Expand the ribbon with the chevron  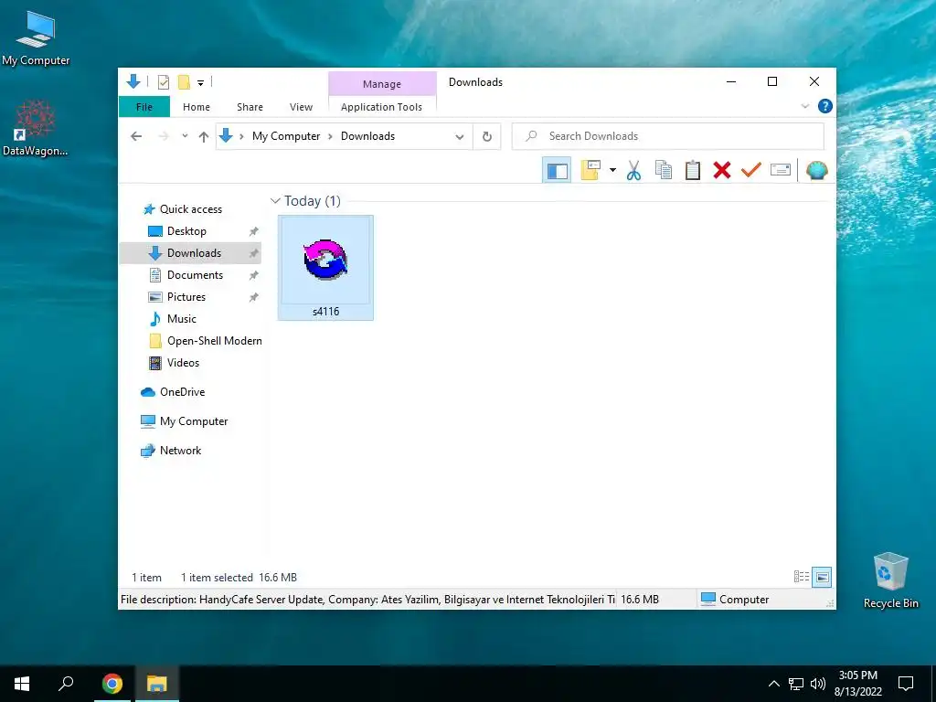click(x=804, y=106)
